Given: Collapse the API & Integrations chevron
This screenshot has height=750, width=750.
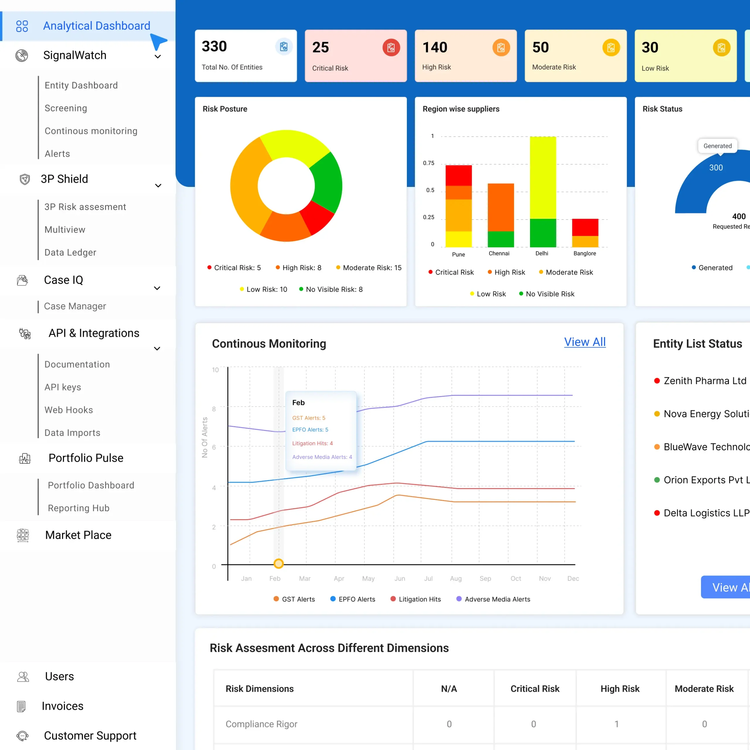Looking at the screenshot, I should [x=157, y=349].
